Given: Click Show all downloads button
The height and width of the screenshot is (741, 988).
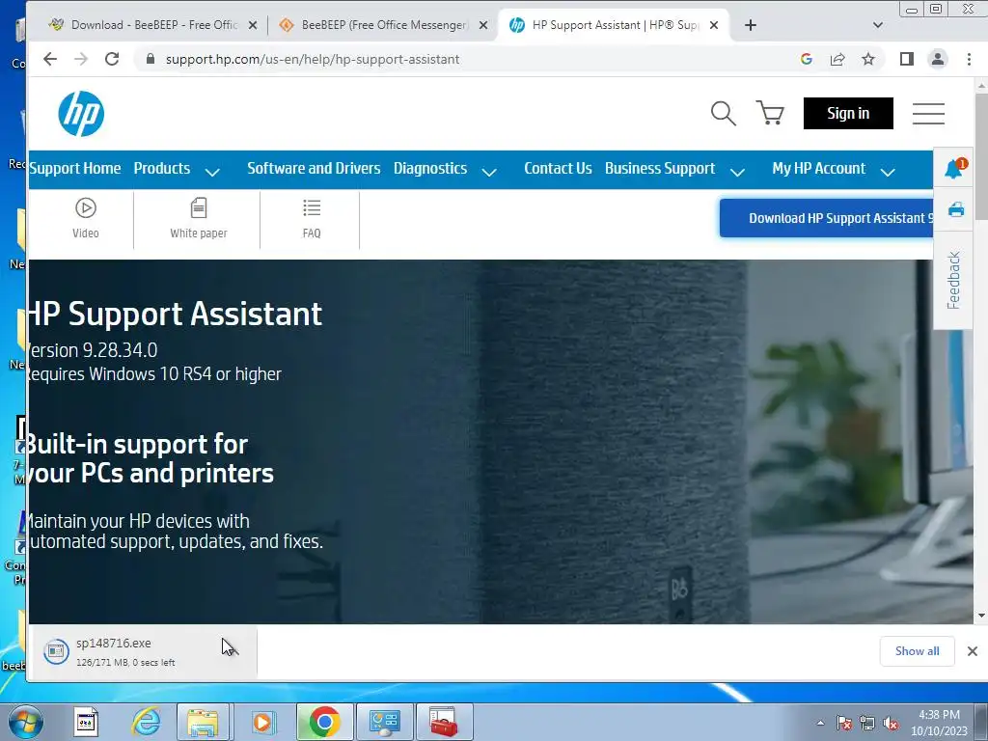Looking at the screenshot, I should click(x=917, y=651).
